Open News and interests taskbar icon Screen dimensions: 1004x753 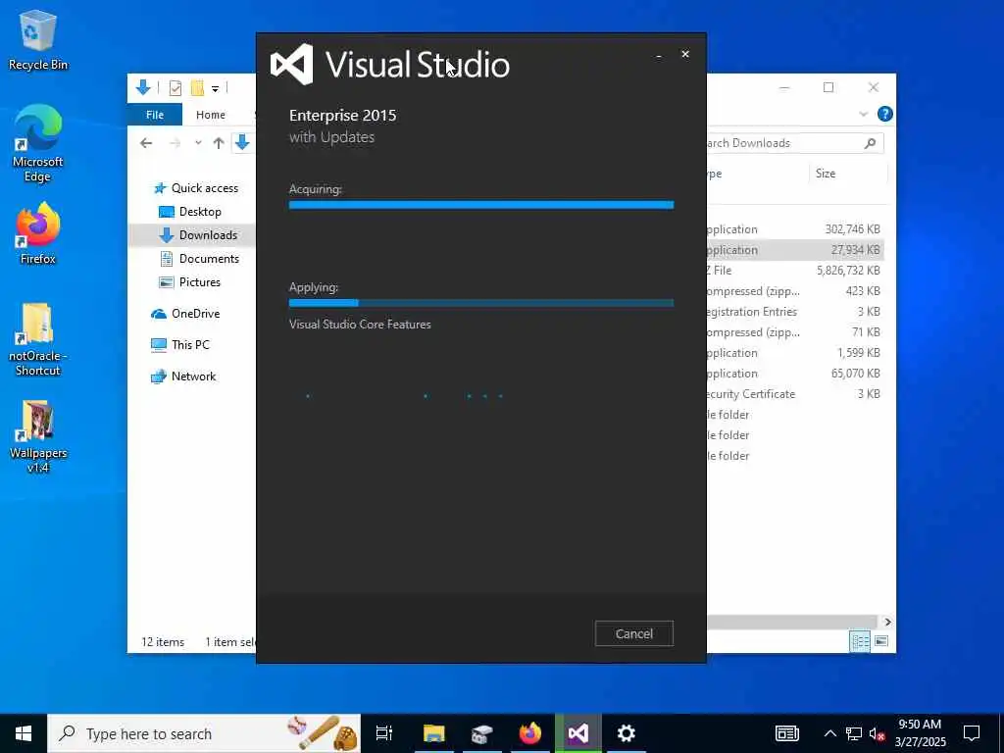pos(787,733)
